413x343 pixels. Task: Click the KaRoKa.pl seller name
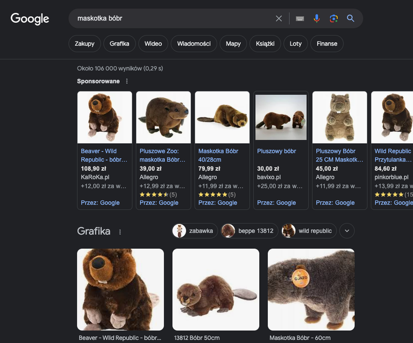95,177
